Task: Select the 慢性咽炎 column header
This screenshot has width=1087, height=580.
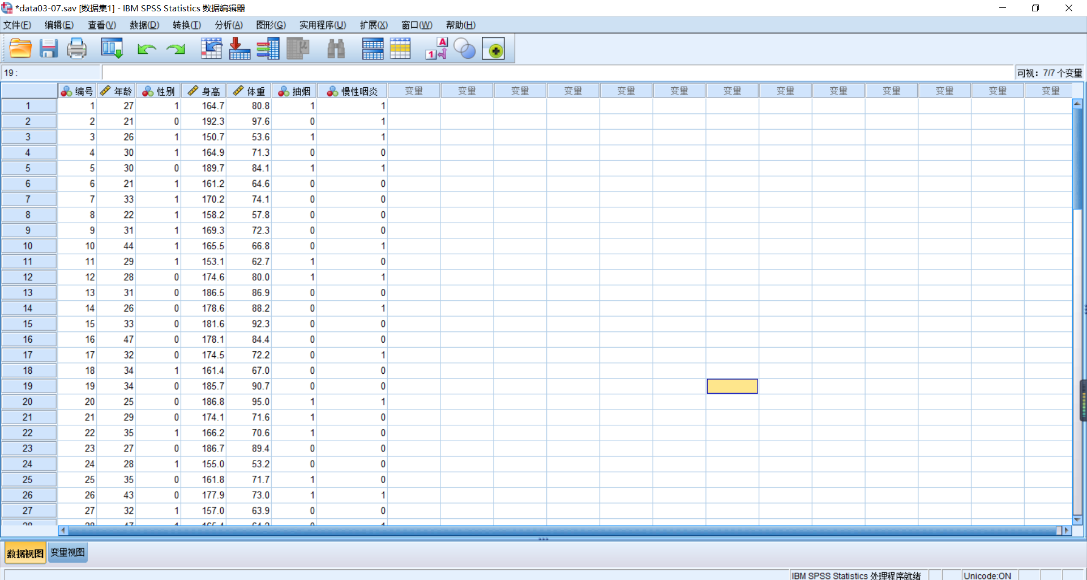Action: click(352, 91)
